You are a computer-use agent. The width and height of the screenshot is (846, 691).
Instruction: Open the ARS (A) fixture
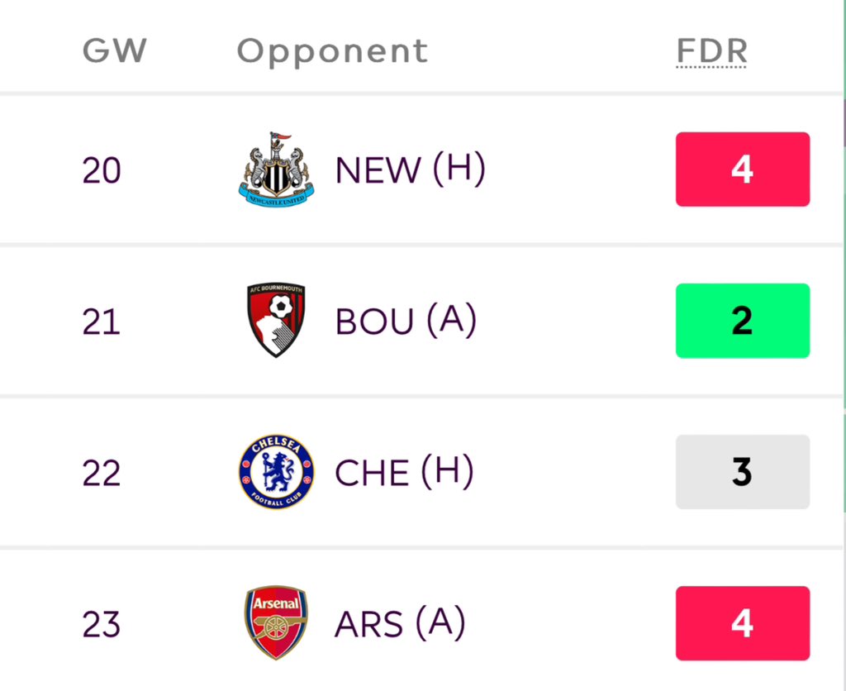(400, 623)
